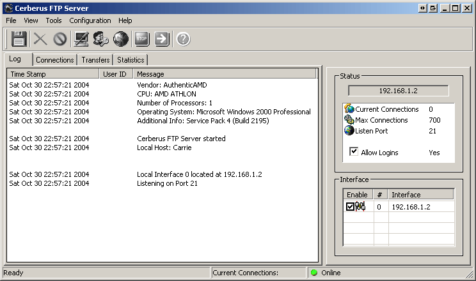Click the Current Connections value 0 in Status
476x281 pixels.
(x=431, y=109)
